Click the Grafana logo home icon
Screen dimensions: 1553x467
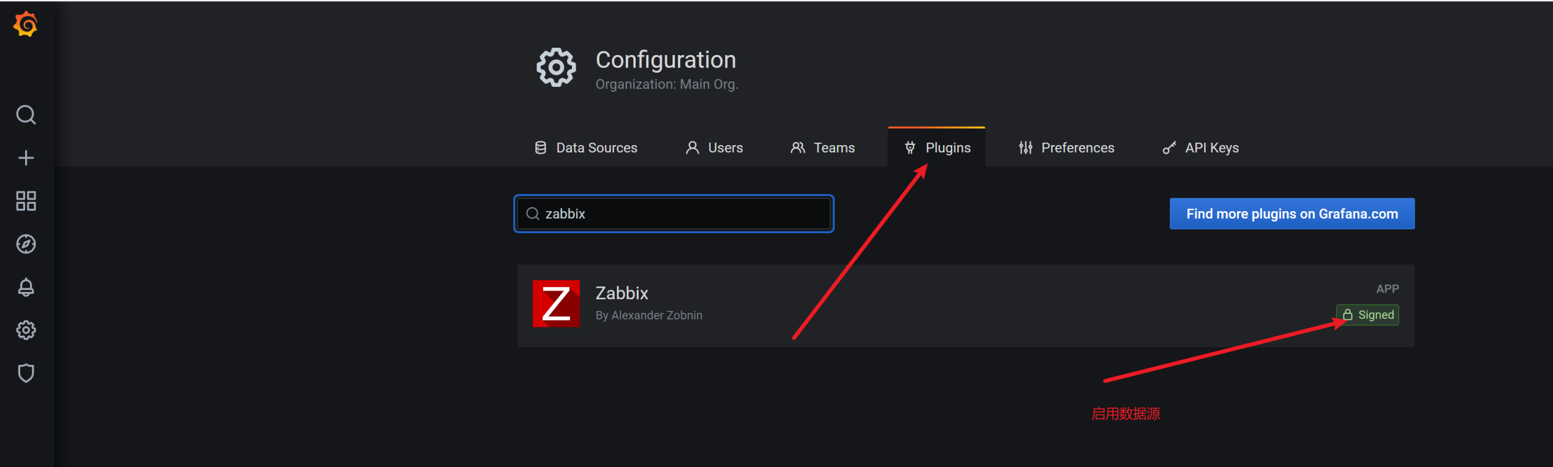pos(26,24)
